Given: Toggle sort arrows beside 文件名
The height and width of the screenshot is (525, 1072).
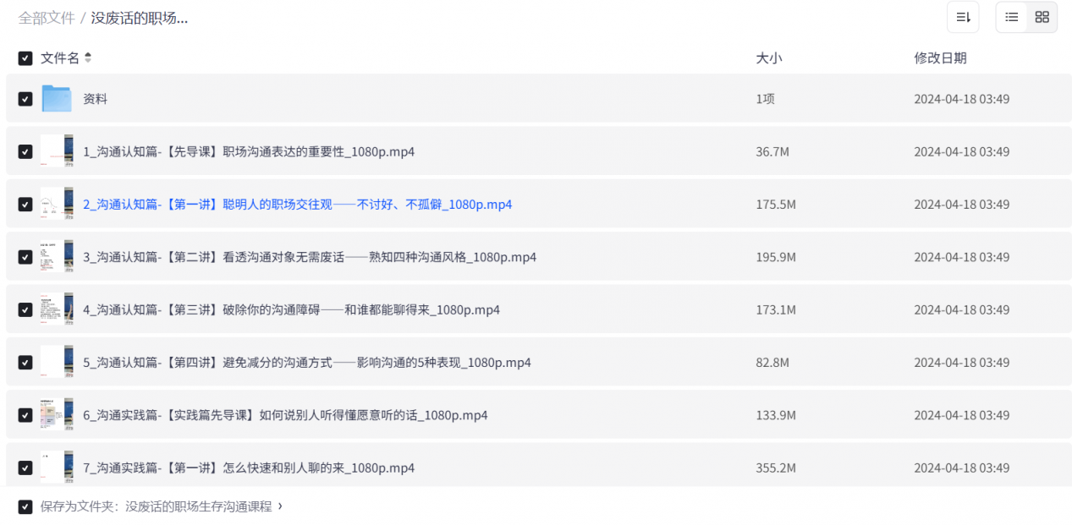Looking at the screenshot, I should click(88, 58).
